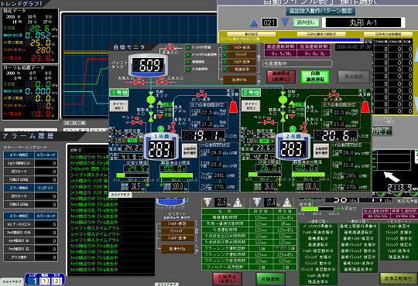The width and height of the screenshot is (418, 286).
Task: Click the 14:24:48 time label below the trend graph
Action: pyautogui.click(x=74, y=123)
